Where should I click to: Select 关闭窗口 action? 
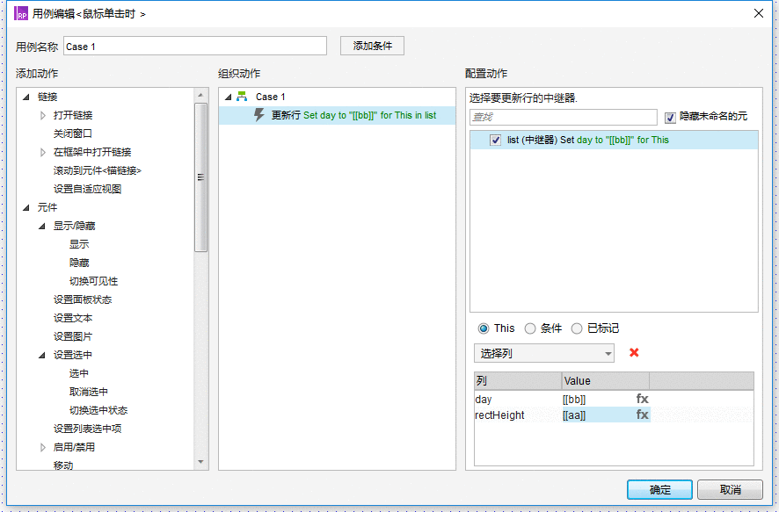(72, 133)
